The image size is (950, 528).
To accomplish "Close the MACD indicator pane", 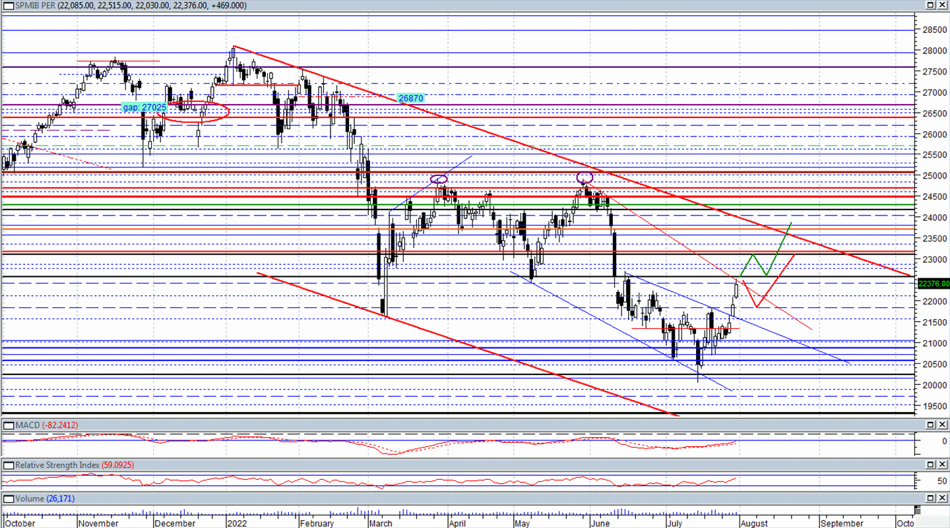I will (x=942, y=425).
